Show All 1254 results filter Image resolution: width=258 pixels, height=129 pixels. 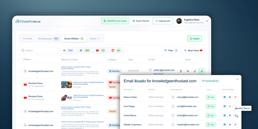click(x=68, y=51)
